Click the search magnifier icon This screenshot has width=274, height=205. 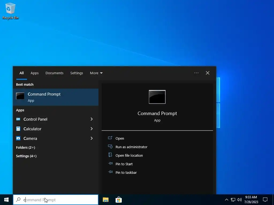(18, 200)
